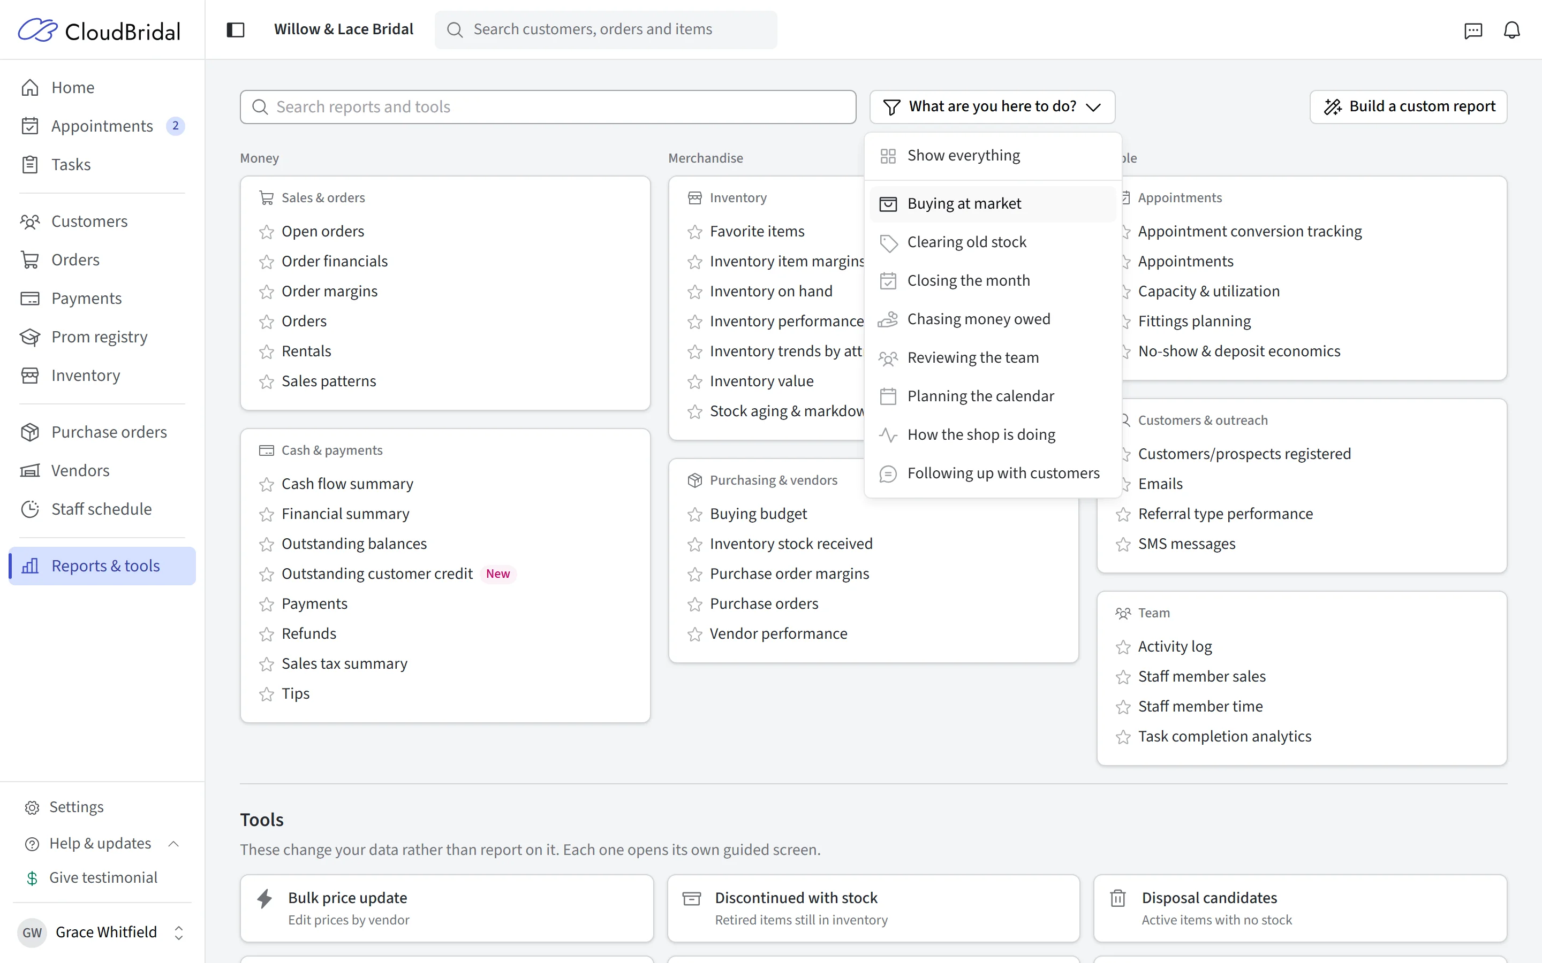Open Purchase orders in sidebar
The width and height of the screenshot is (1542, 963).
(x=102, y=432)
